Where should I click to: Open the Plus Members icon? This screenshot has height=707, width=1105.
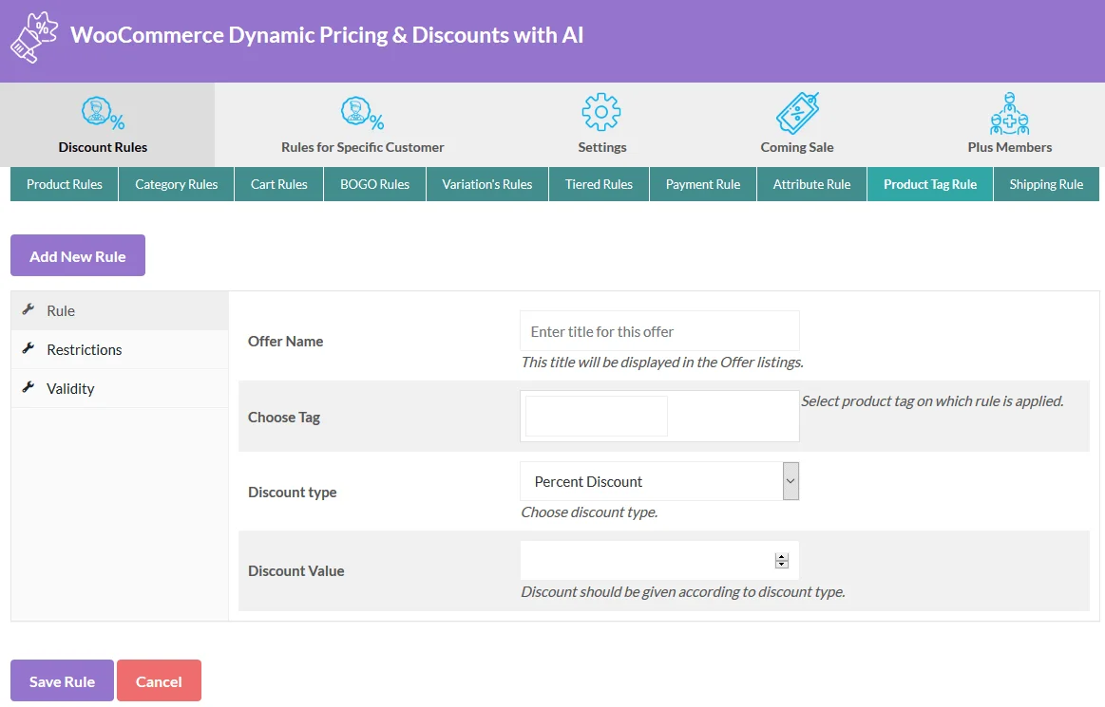pyautogui.click(x=1010, y=112)
